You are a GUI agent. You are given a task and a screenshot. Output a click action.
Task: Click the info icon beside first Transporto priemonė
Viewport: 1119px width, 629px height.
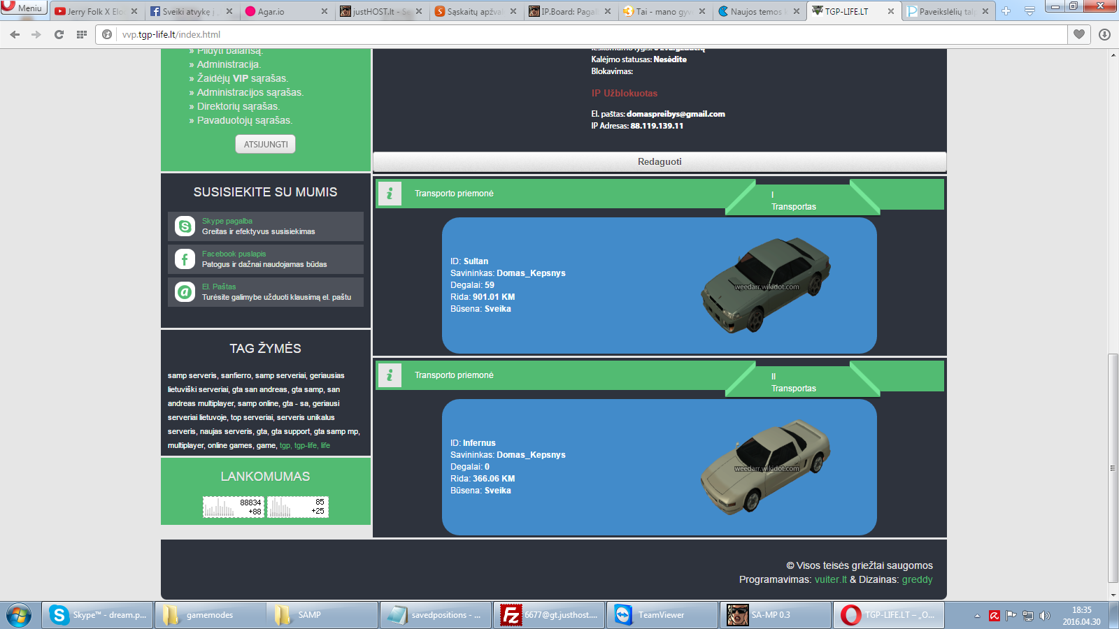(390, 194)
